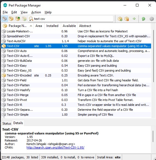Click the package icon on the Text-CSV-Auto row
The image size is (156, 160).
coord(4,51)
